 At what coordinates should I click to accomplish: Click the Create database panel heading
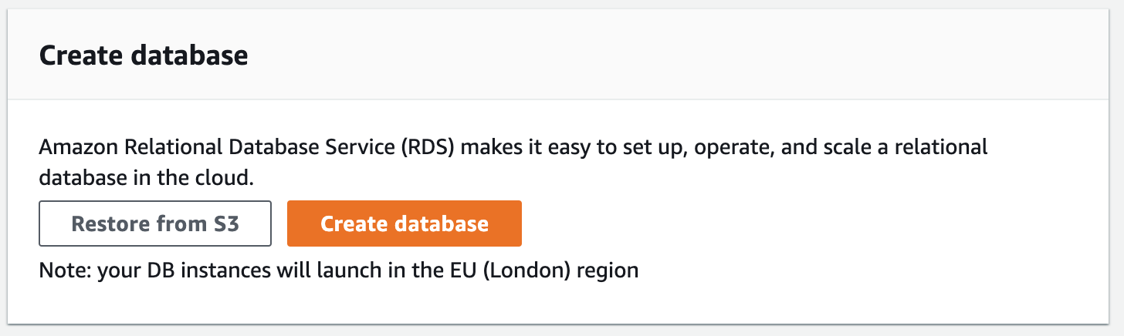144,56
